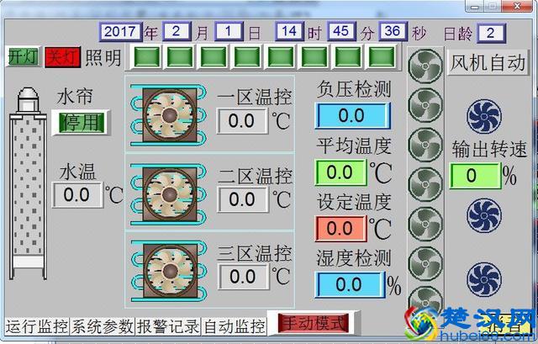Click the 平均温度 green value field
The width and height of the screenshot is (538, 344).
click(340, 172)
